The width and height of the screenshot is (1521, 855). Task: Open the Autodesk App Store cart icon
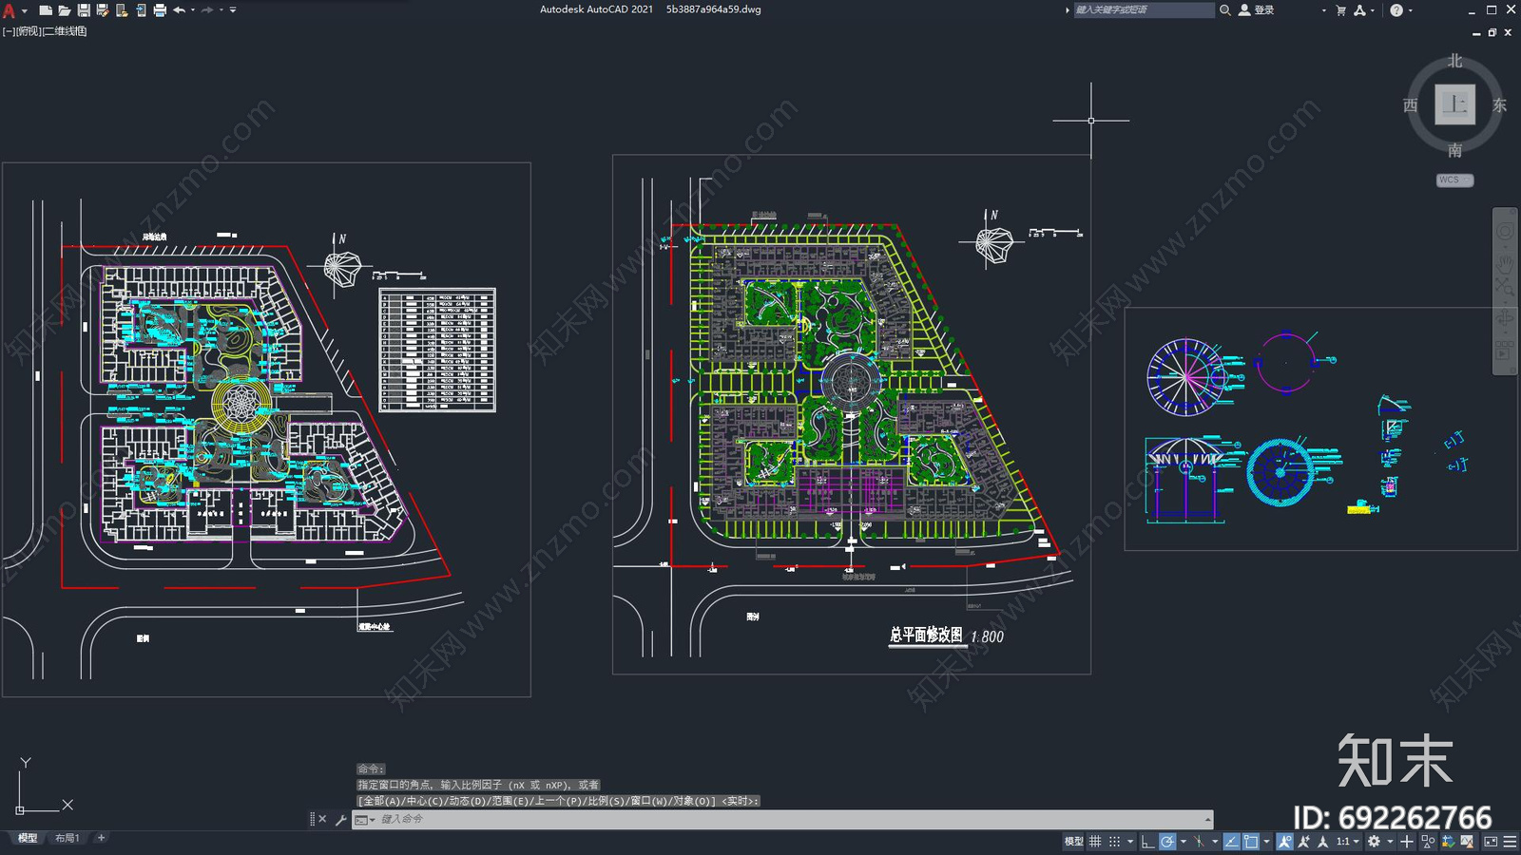[1340, 10]
